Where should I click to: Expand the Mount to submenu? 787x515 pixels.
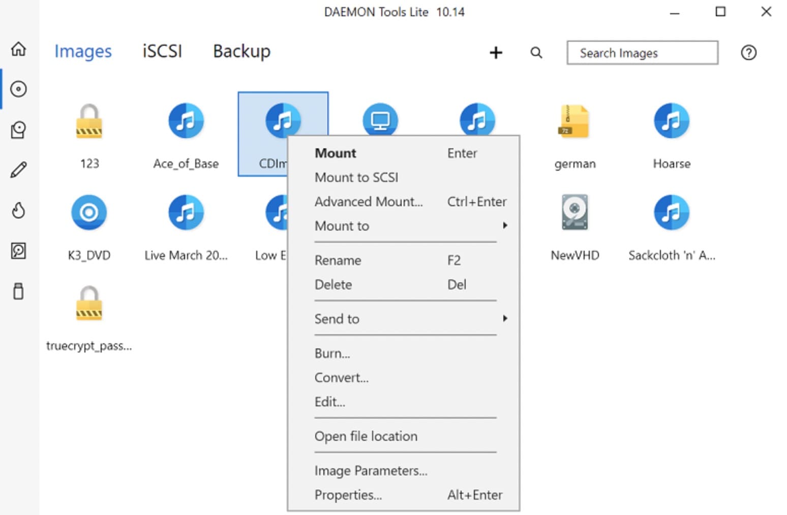point(403,226)
